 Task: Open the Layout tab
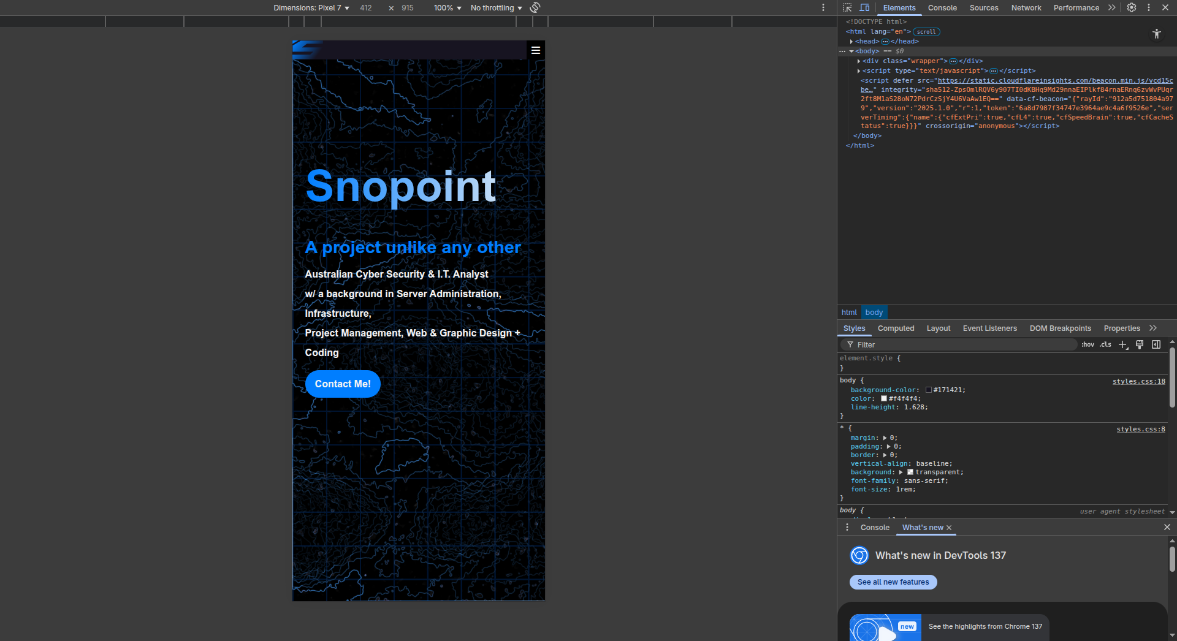(x=939, y=328)
